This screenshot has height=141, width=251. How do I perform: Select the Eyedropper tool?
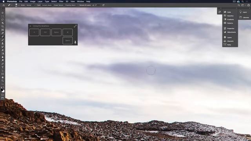3,33
